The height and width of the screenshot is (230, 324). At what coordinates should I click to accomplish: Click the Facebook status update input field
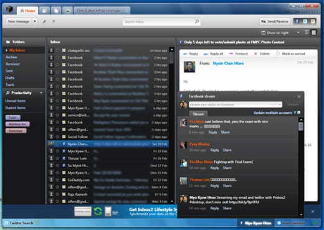pyautogui.click(x=236, y=104)
